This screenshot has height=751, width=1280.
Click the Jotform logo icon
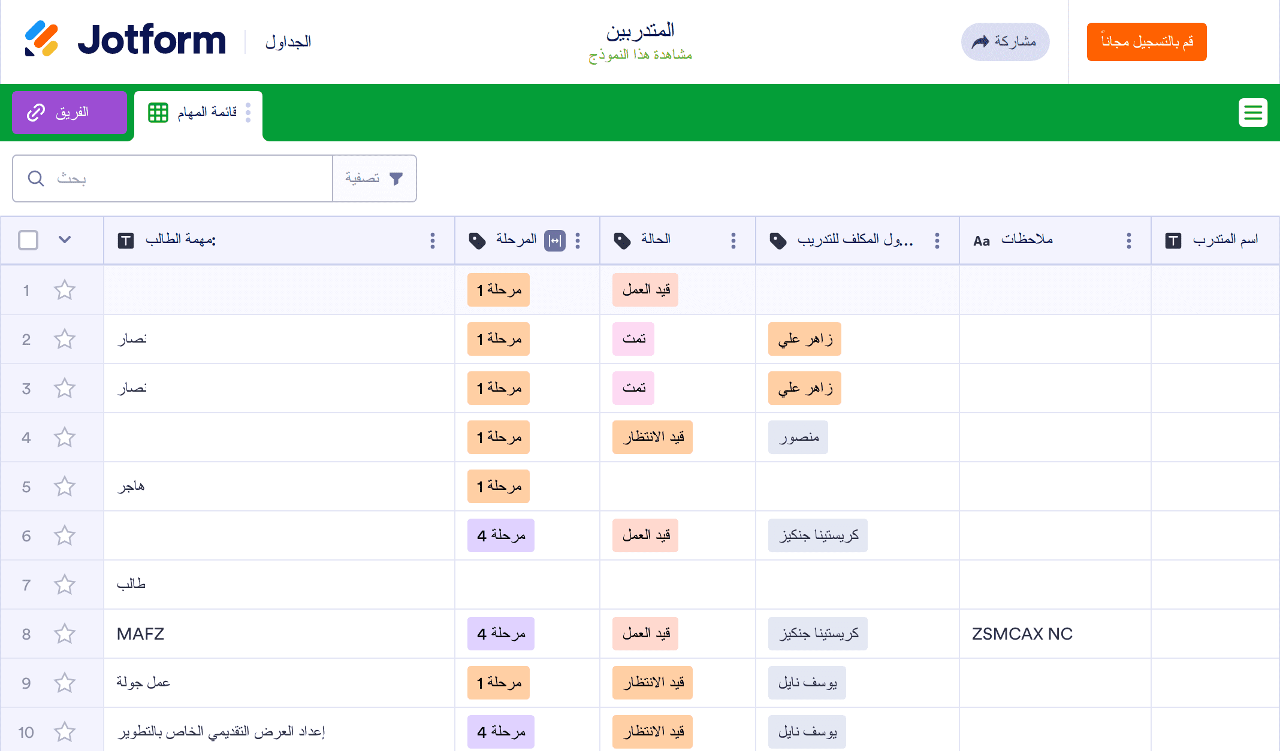(x=41, y=40)
